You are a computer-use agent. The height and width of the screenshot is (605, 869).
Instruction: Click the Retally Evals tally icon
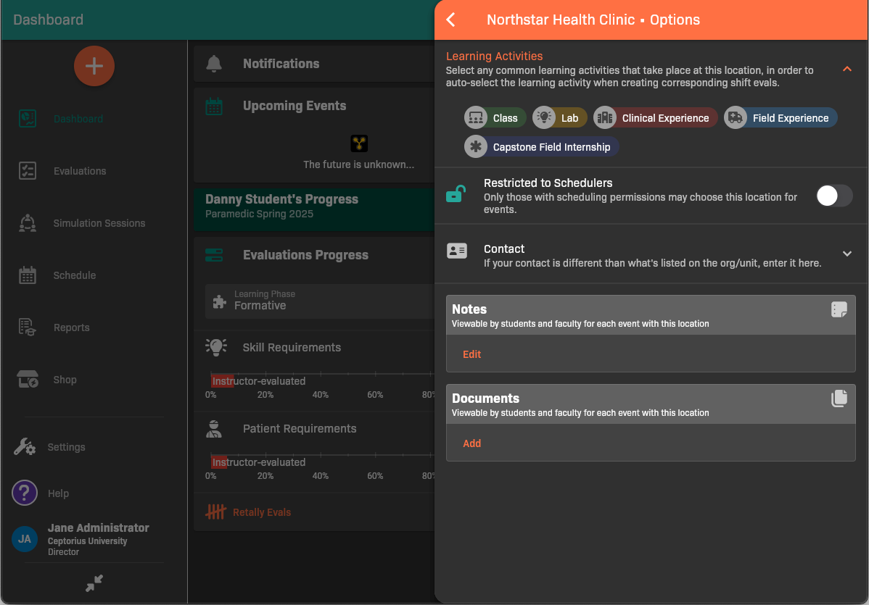[215, 512]
